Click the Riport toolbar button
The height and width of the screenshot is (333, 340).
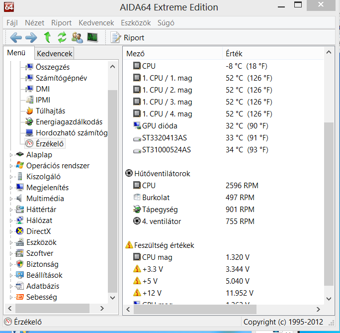[x=127, y=37]
